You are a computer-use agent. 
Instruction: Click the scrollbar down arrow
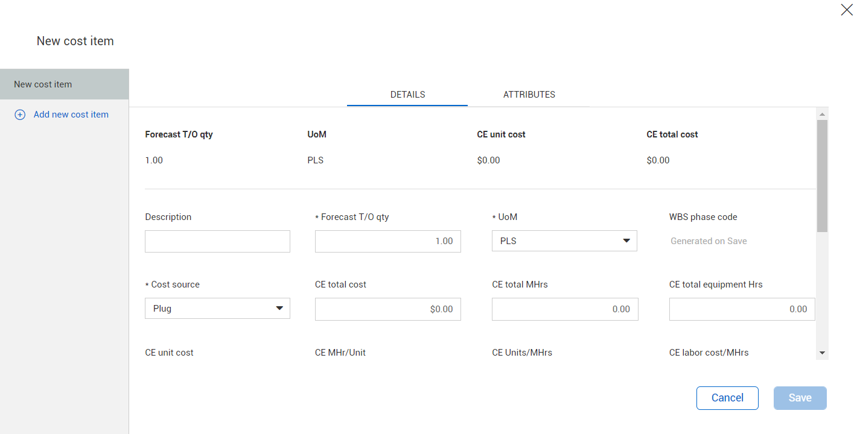[x=822, y=353]
